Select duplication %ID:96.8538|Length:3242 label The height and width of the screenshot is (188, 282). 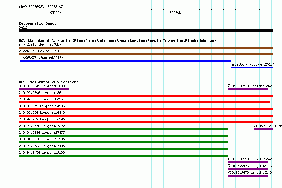(250, 86)
